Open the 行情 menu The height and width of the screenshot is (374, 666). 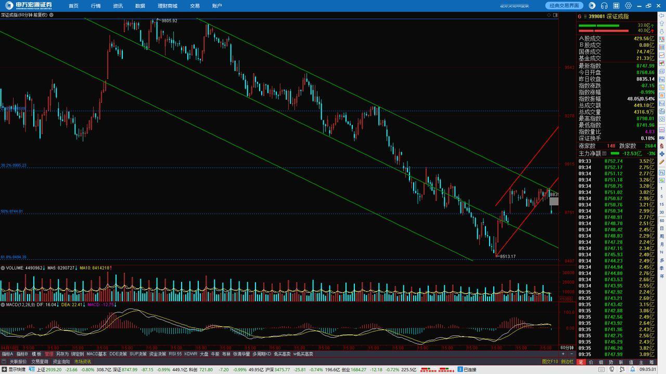click(x=96, y=6)
